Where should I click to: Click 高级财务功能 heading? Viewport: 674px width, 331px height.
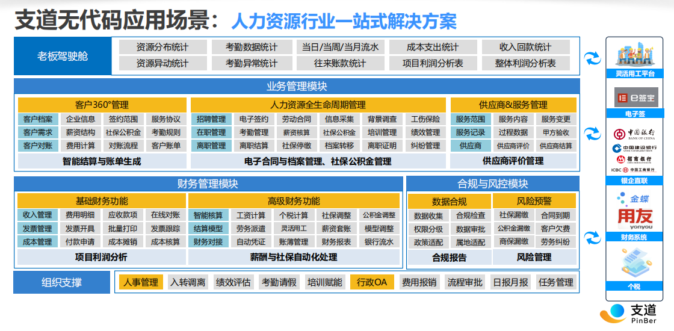[x=294, y=201]
